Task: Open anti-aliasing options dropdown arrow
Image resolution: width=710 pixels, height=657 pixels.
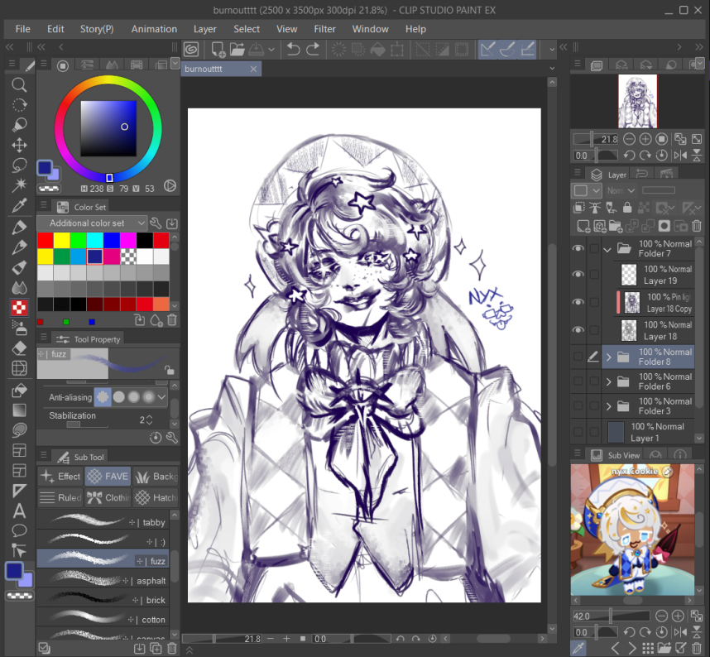Action: click(x=161, y=397)
